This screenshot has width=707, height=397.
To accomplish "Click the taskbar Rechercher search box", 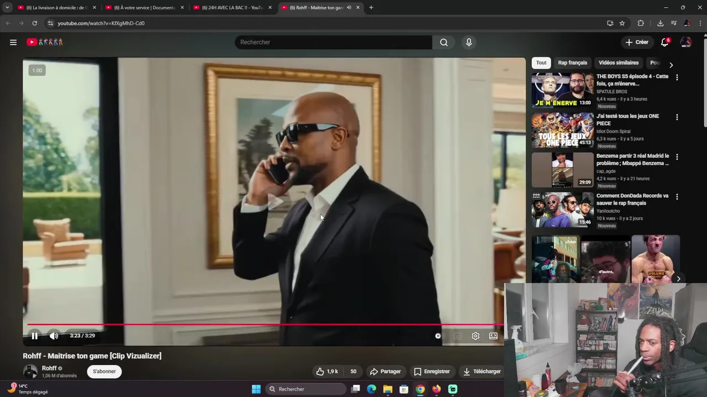I will click(305, 389).
